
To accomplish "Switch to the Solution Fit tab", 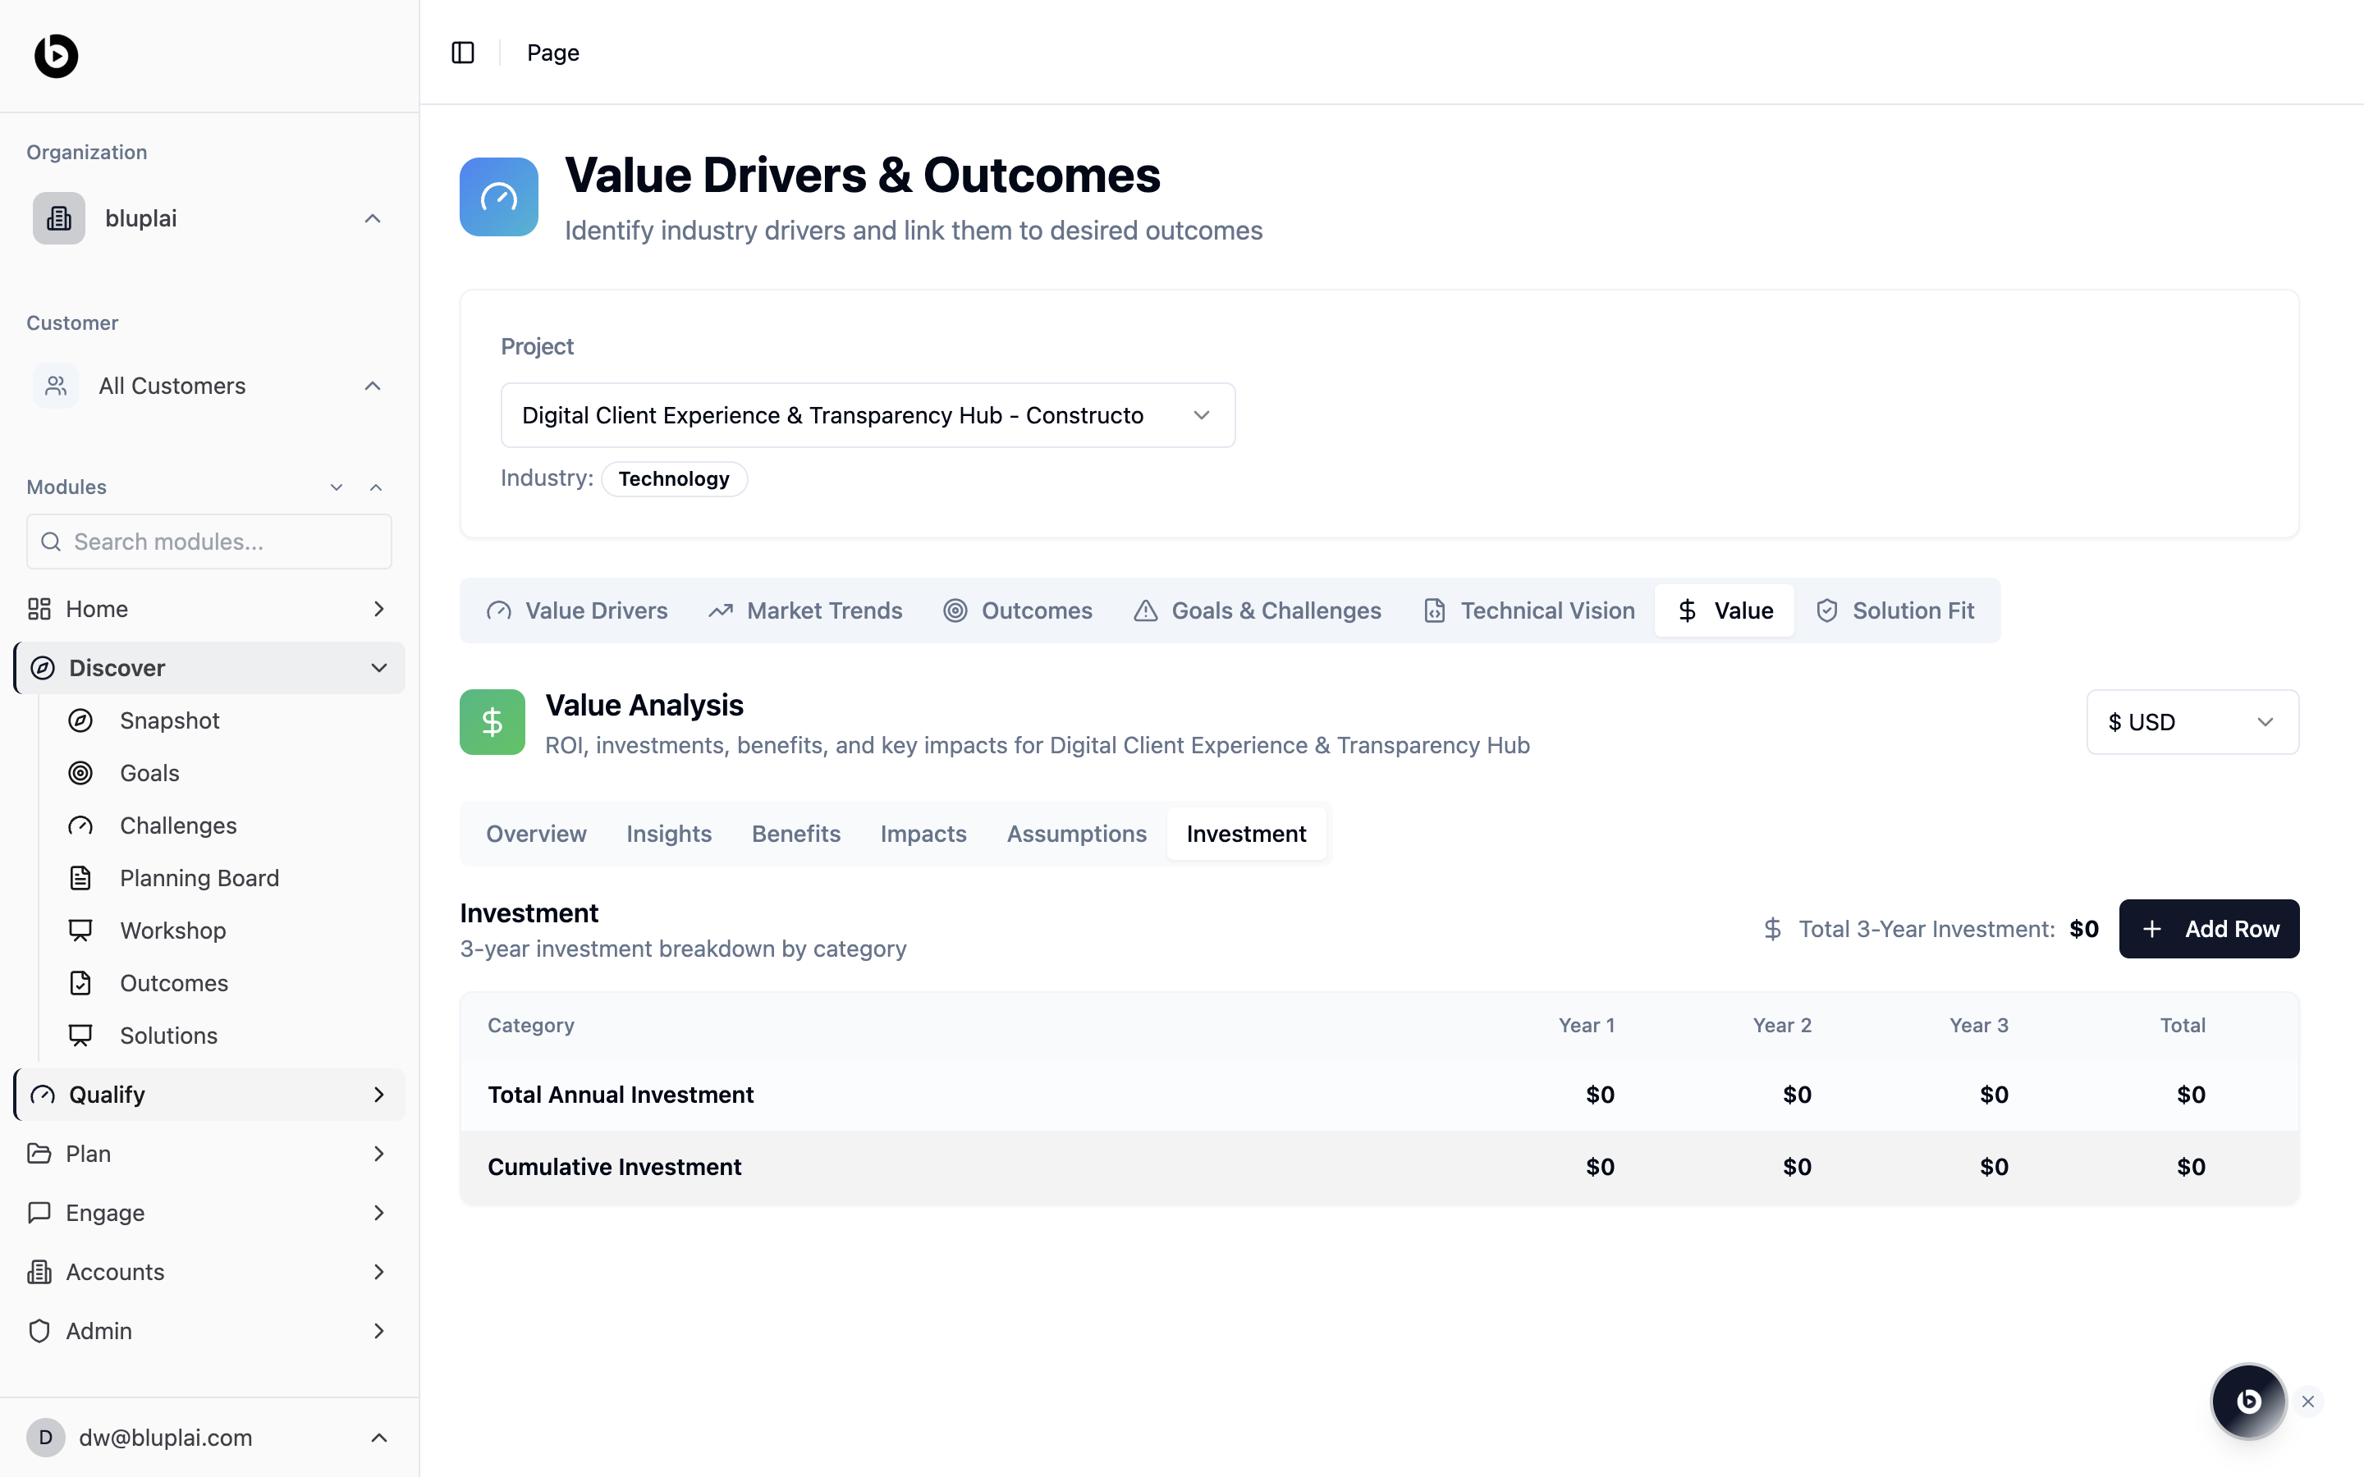I will (1895, 610).
